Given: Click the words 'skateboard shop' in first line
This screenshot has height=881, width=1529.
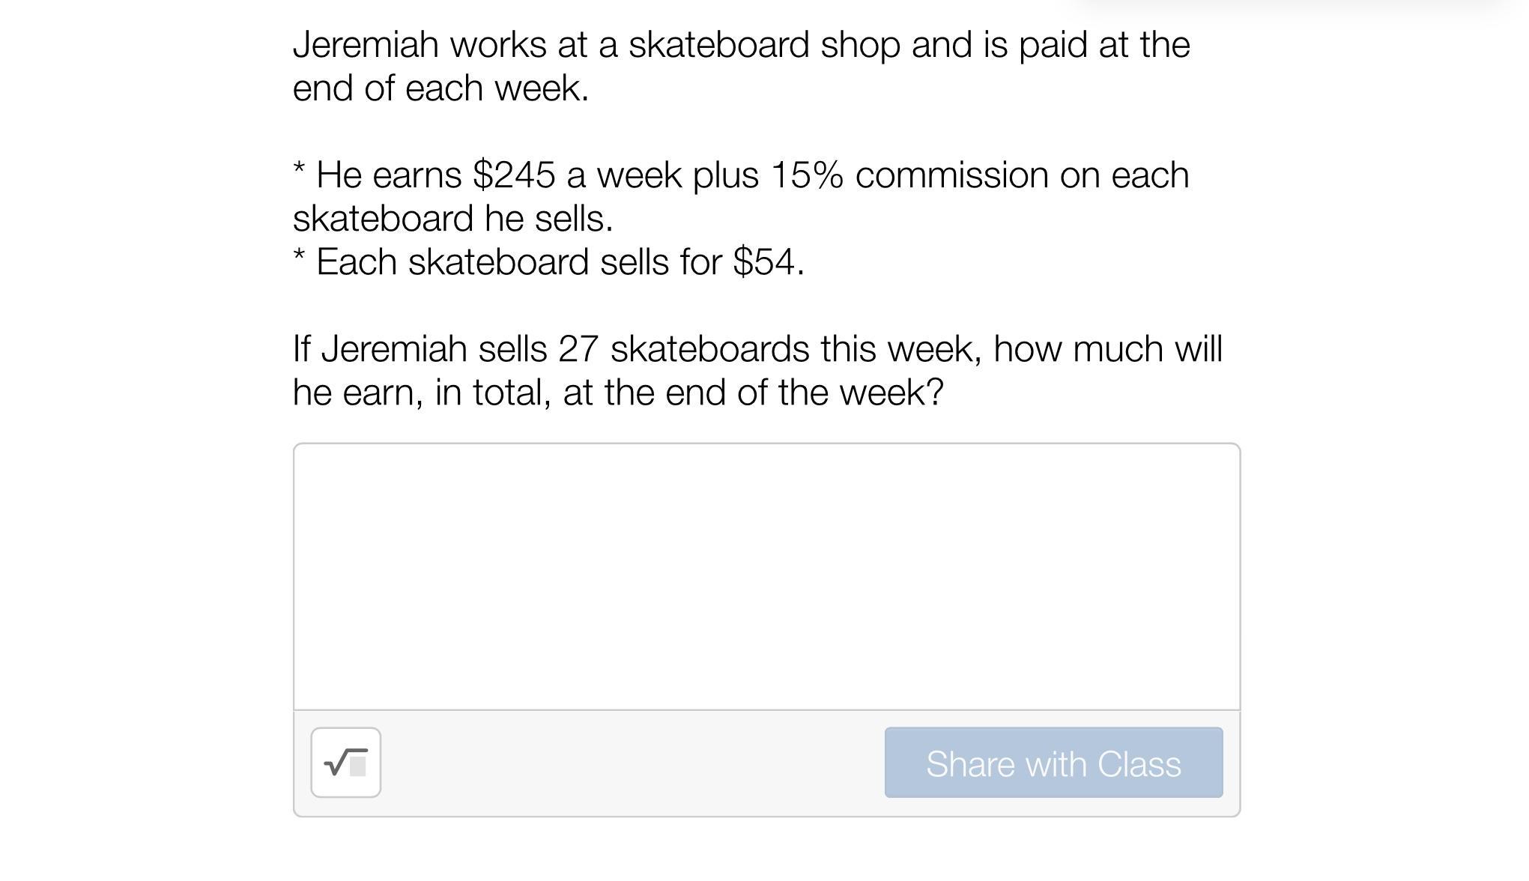Looking at the screenshot, I should [x=763, y=45].
